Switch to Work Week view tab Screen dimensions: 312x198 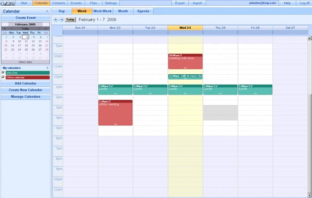click(x=103, y=11)
